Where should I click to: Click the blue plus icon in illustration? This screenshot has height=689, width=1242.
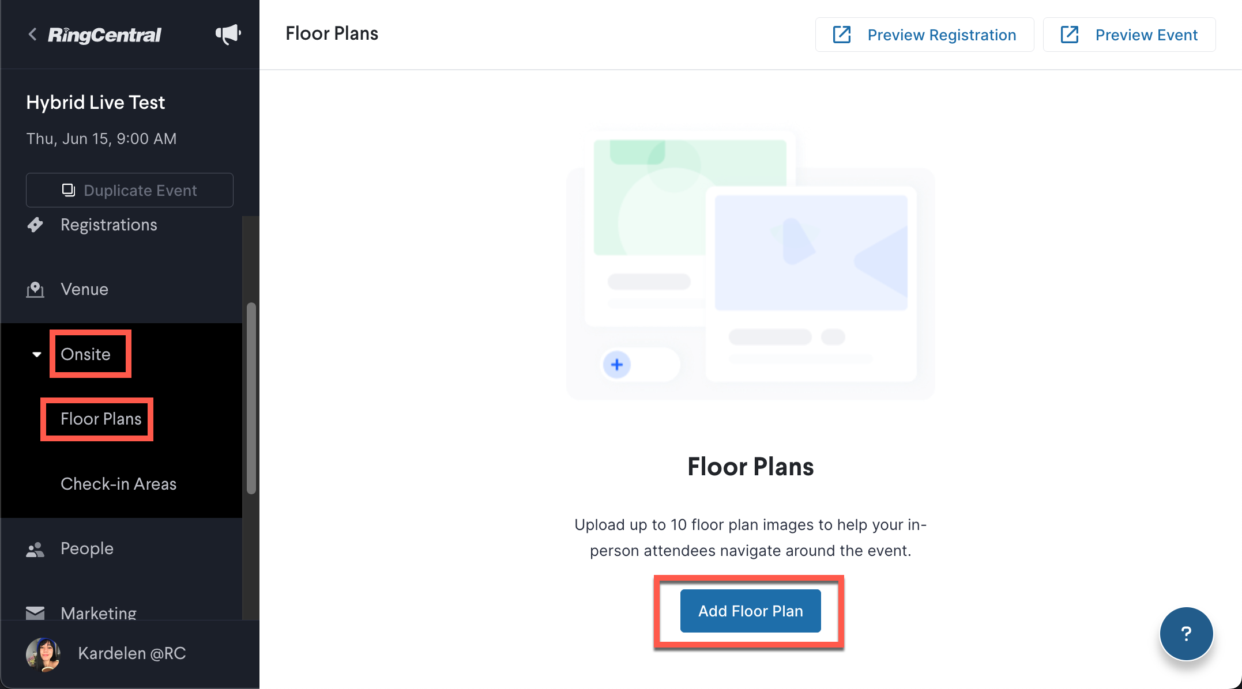coord(617,365)
